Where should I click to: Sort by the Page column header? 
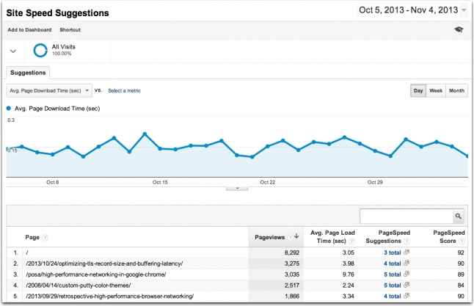(32, 237)
